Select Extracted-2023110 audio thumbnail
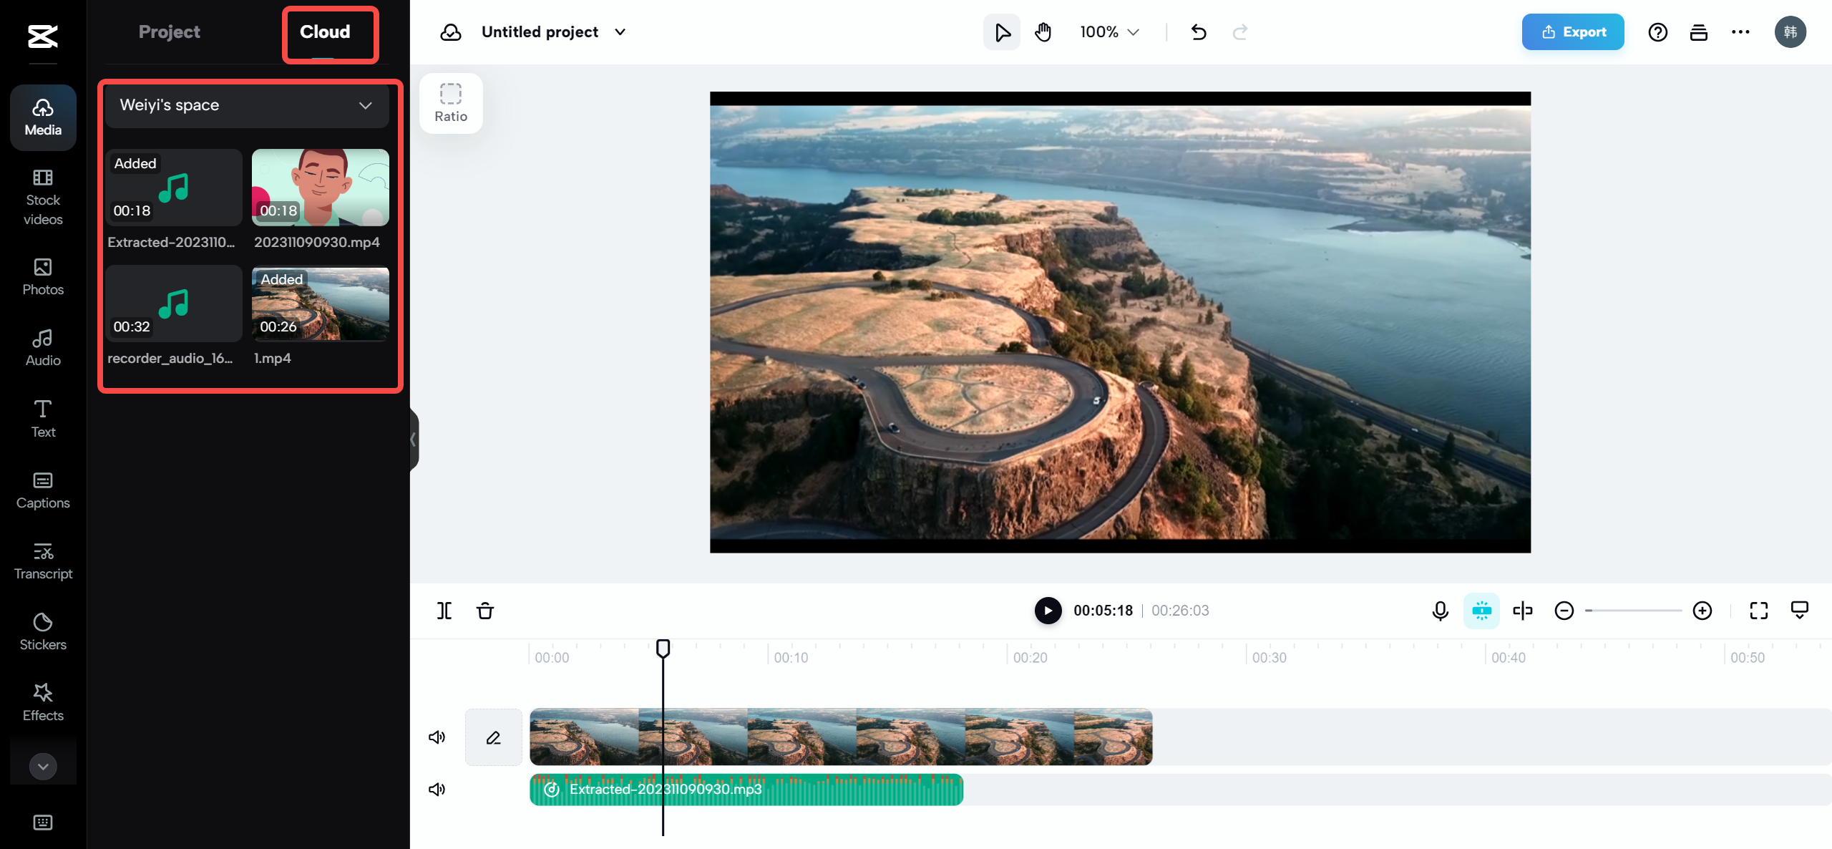 click(x=174, y=188)
